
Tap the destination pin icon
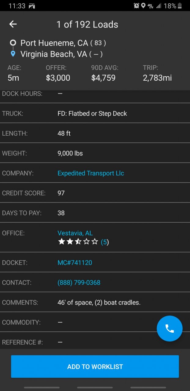pyautogui.click(x=13, y=54)
